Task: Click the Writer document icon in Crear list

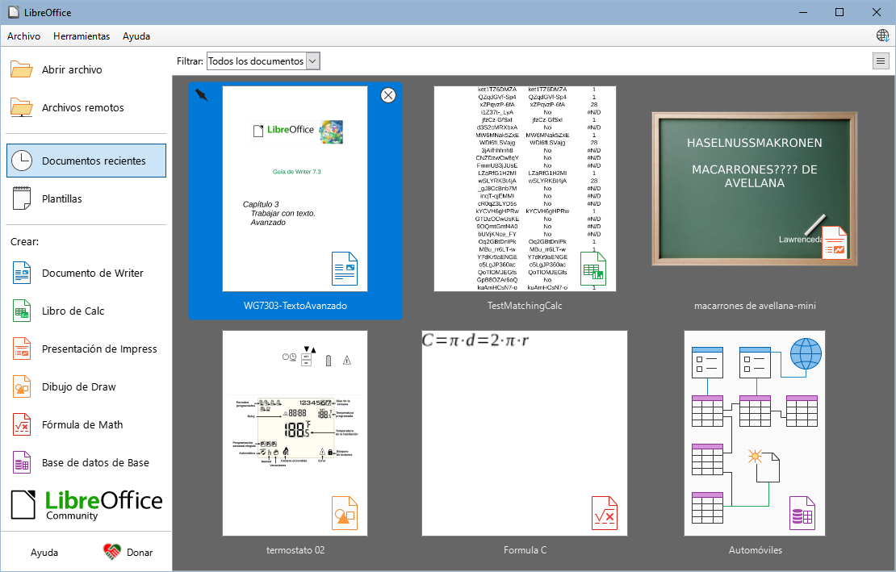Action: point(22,273)
